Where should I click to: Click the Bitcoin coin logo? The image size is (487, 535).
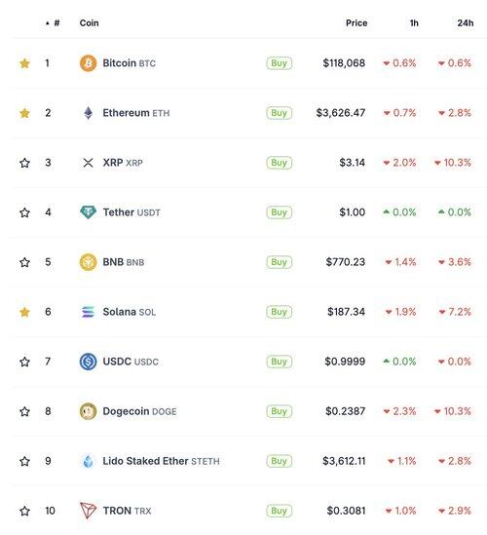[x=88, y=63]
